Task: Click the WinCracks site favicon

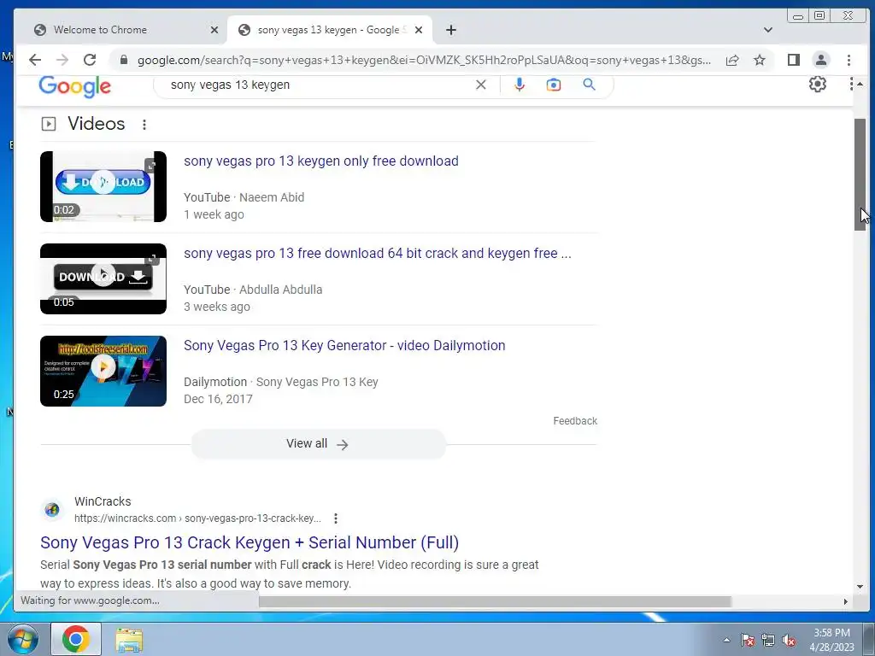Action: (x=52, y=509)
